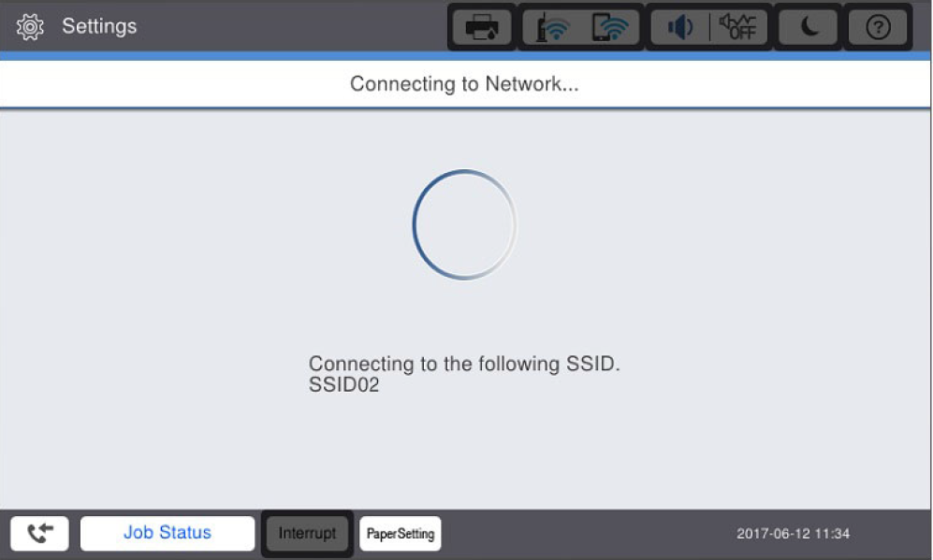Screen dimensions: 933x560
Task: Tap the SSID02 network name
Action: [344, 384]
